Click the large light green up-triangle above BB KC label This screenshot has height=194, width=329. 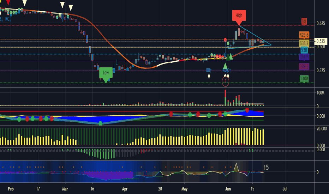(225, 66)
